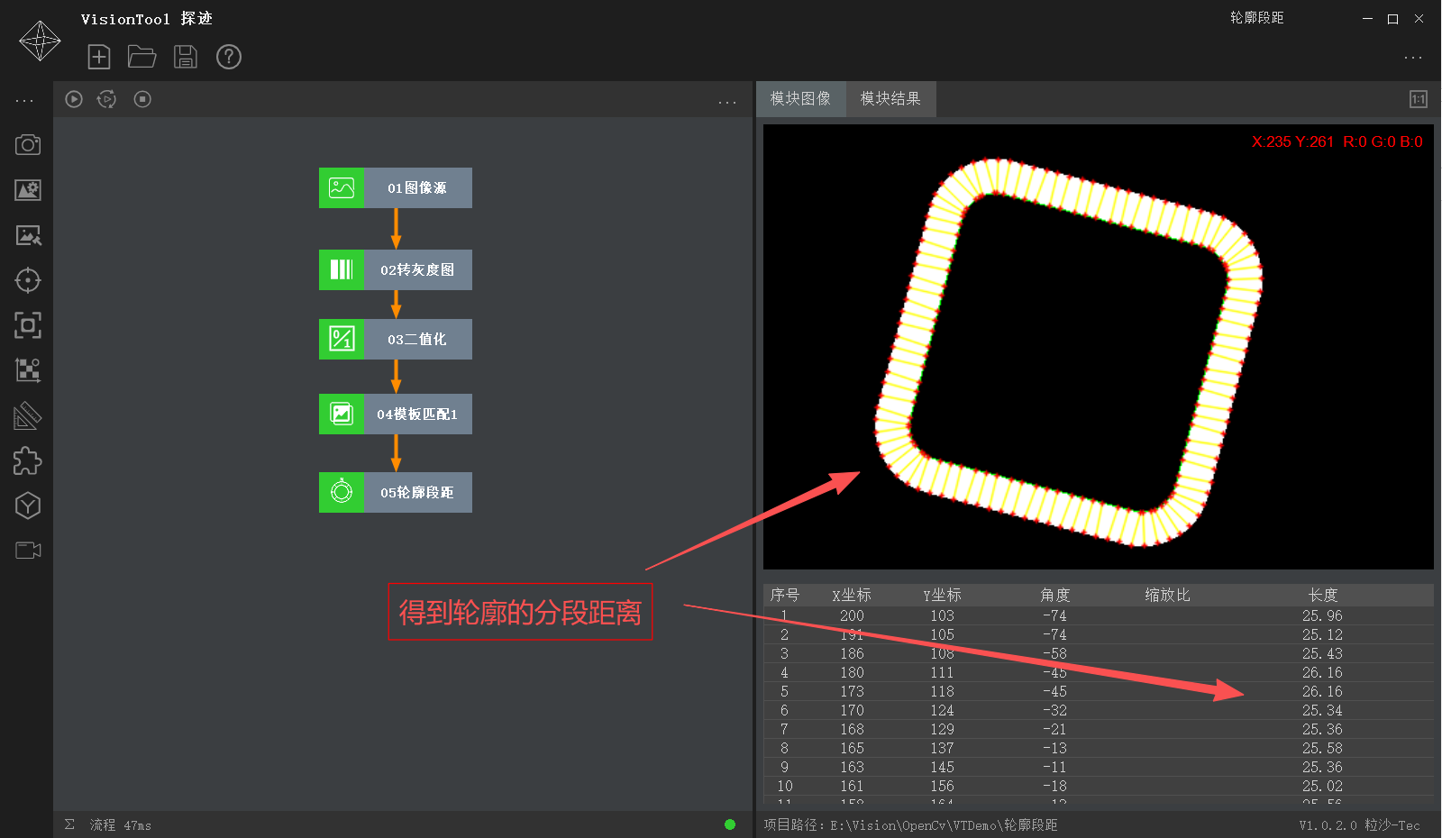Open the 3D cube tool category

[28, 506]
